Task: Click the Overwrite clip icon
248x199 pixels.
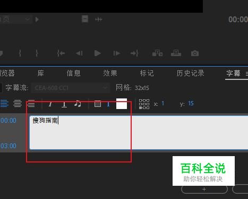Action: pyautogui.click(x=176, y=53)
